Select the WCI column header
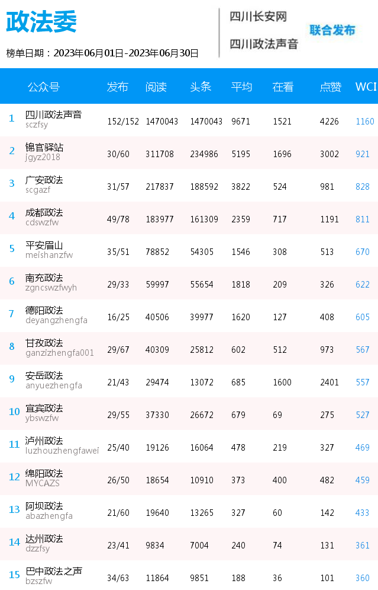Image resolution: width=378 pixels, height=590 pixels. [x=366, y=87]
